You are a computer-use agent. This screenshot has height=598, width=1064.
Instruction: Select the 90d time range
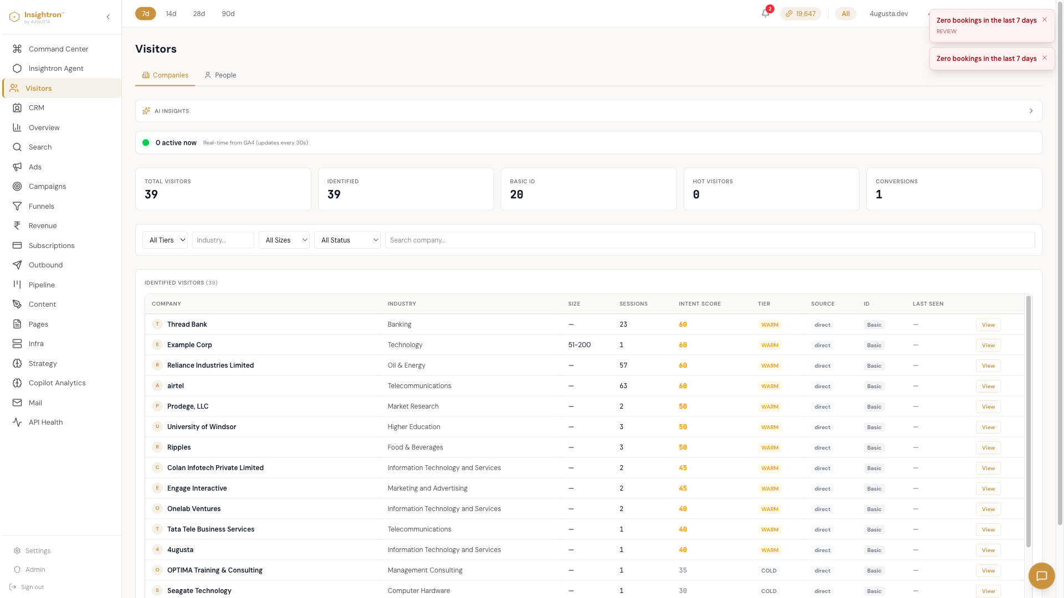(228, 13)
